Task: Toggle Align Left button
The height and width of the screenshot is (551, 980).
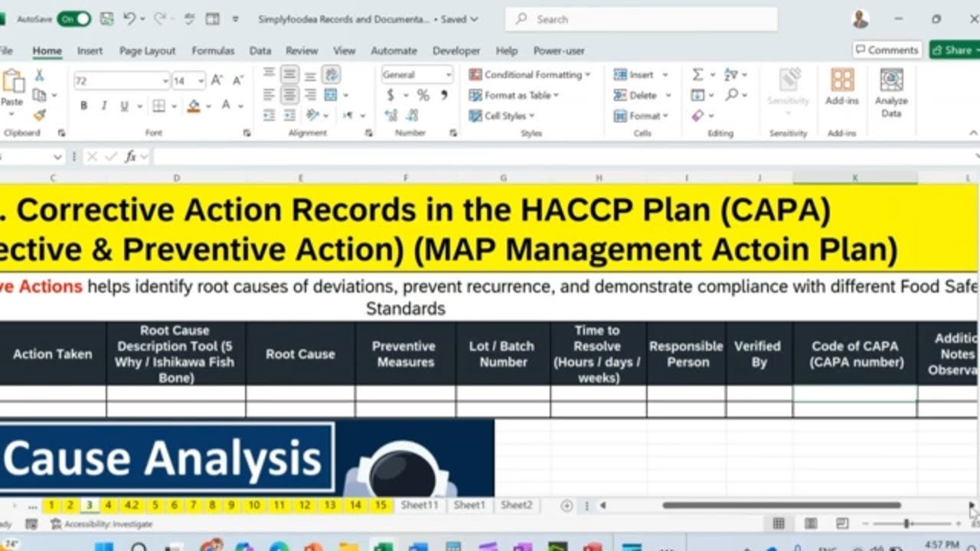Action: [269, 95]
